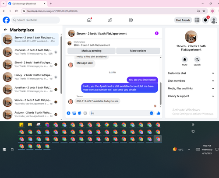Mute the conversation with bell icon
Viewport: 219px width, 178px height.
click(x=184, y=59)
